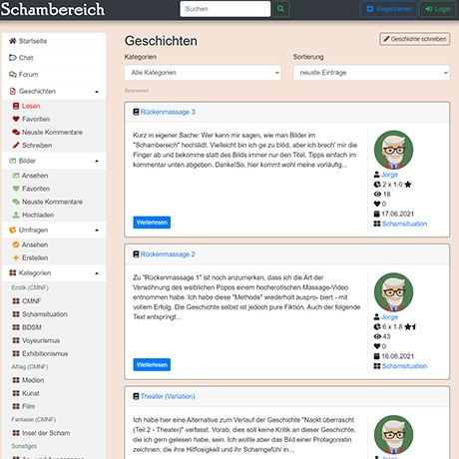Select Insel der Scham category
Screen dimensions: 459x459
[x=41, y=433]
